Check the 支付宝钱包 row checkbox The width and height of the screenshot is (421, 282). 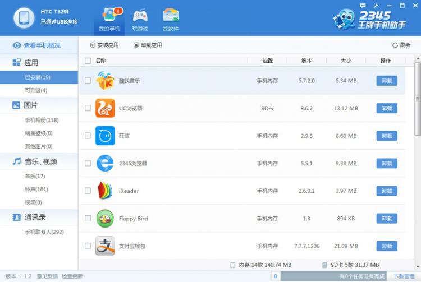[88, 246]
